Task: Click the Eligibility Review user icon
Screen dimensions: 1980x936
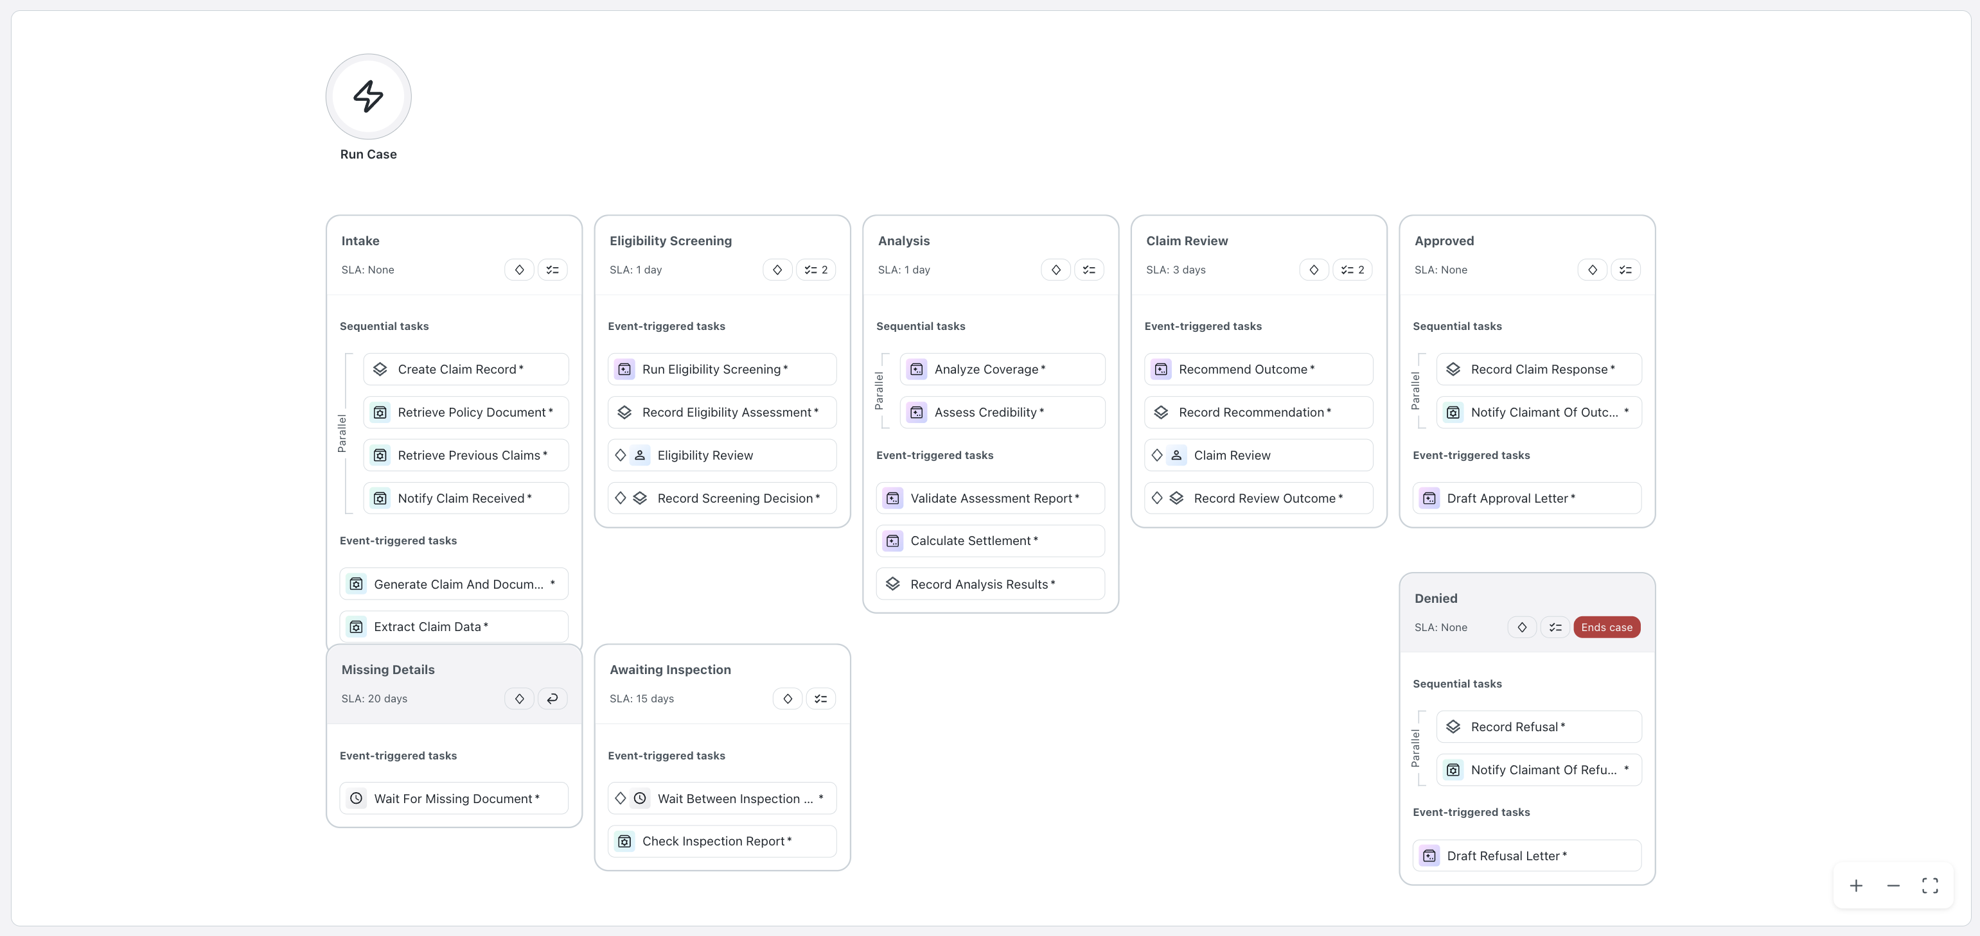Action: (639, 455)
